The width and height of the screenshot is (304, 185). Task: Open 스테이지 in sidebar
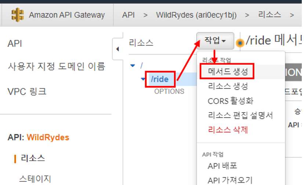point(35,179)
